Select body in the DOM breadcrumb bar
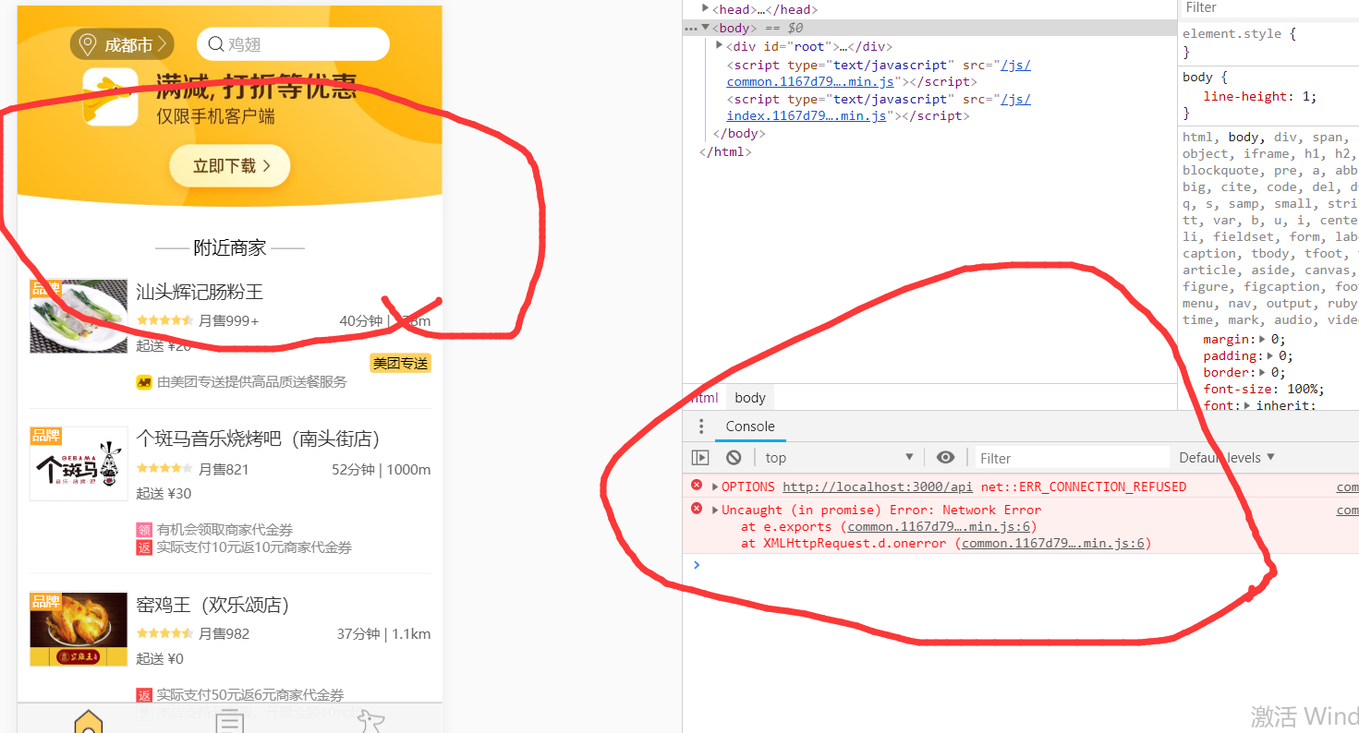 click(750, 398)
